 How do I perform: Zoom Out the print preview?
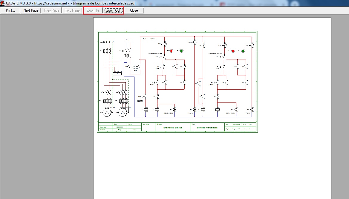coord(113,10)
